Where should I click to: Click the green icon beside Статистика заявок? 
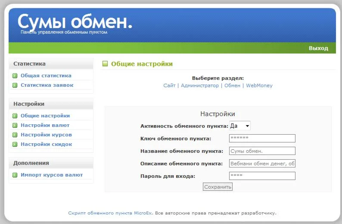tap(15, 85)
